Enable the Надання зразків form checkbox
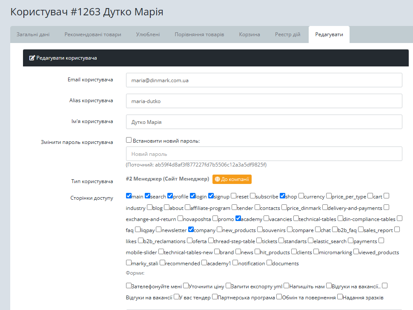 pos(340,297)
